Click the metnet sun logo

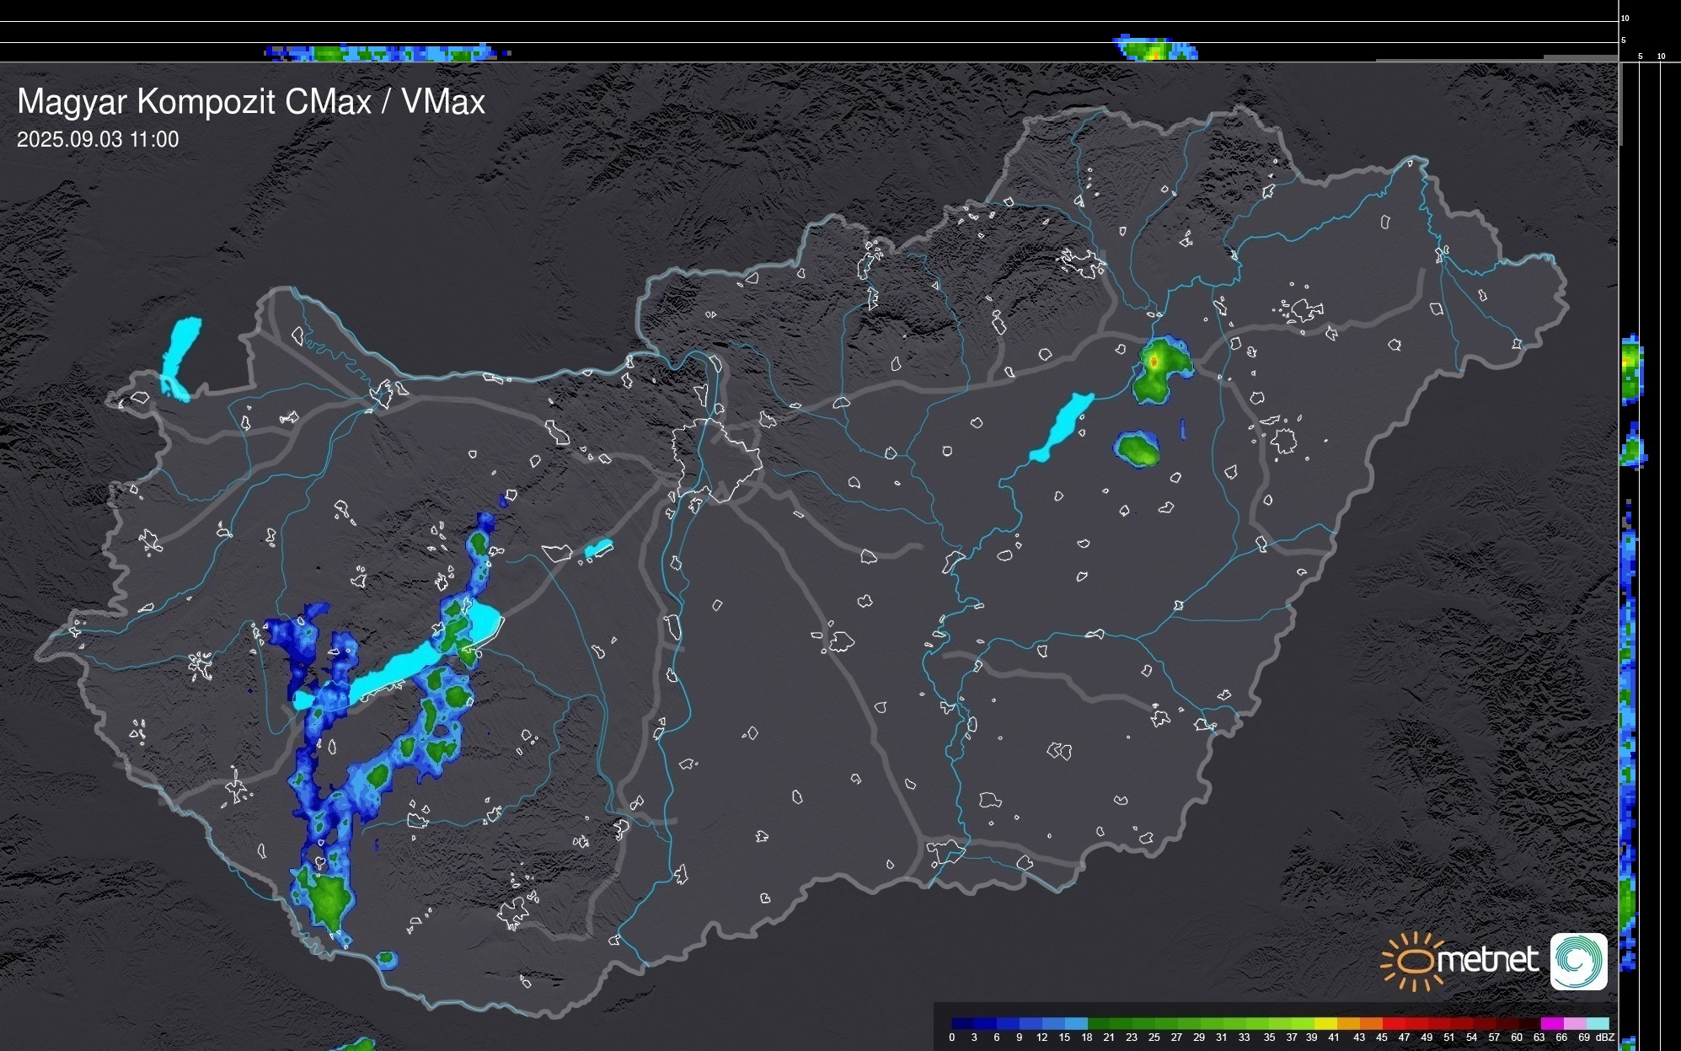[1414, 962]
